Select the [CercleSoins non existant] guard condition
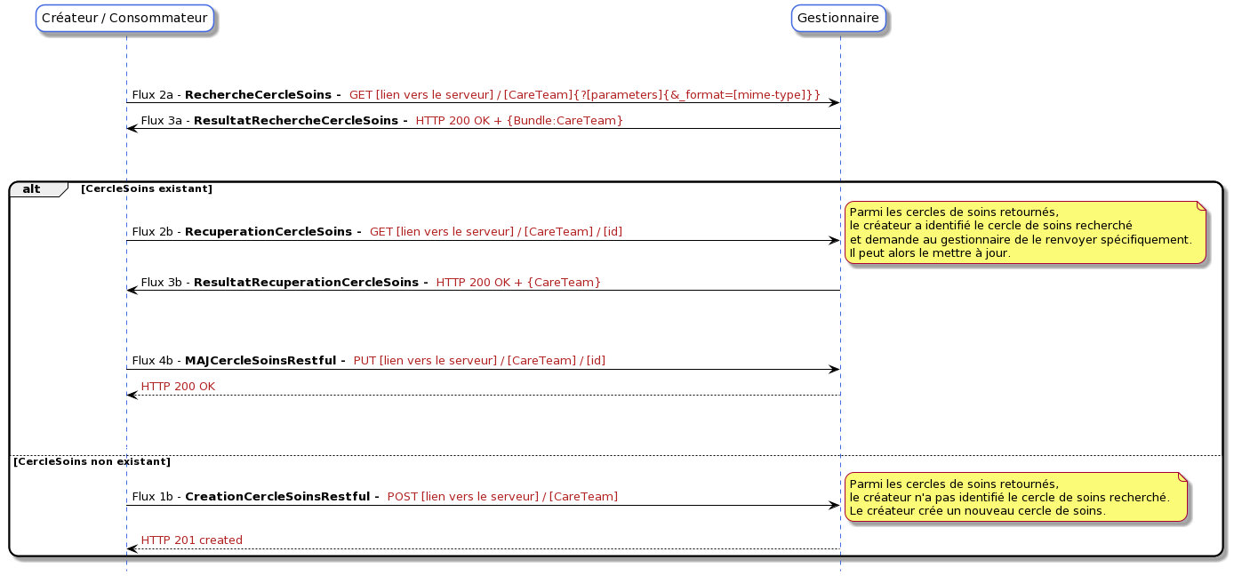 pyautogui.click(x=92, y=462)
